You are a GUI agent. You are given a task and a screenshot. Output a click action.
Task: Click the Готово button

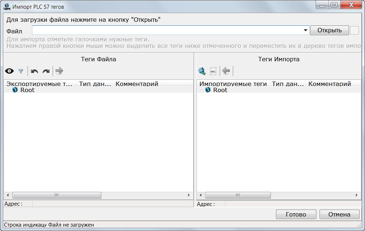(x=296, y=214)
